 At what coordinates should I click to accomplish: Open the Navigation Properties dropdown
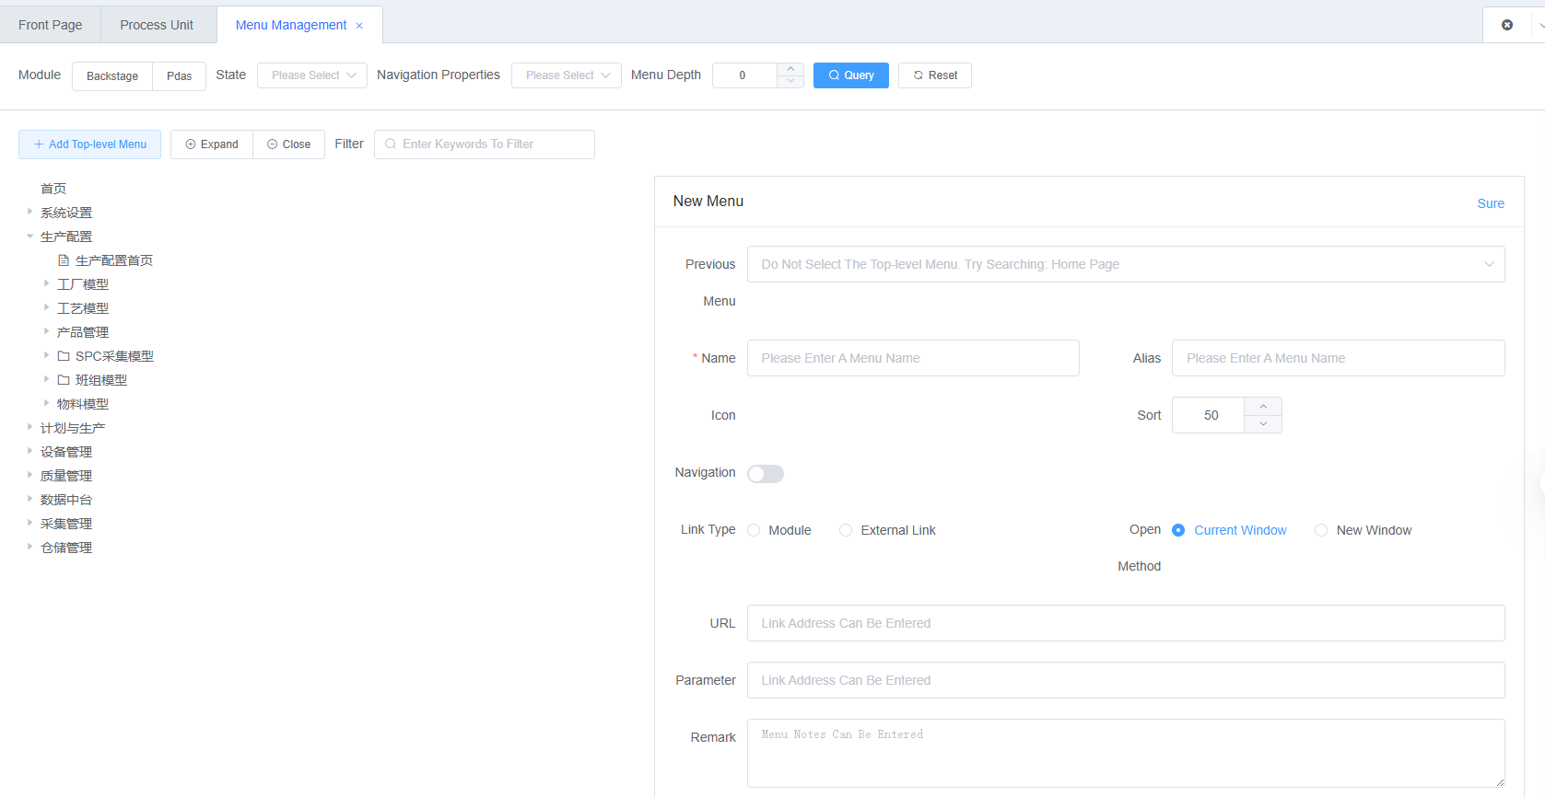pyautogui.click(x=567, y=75)
